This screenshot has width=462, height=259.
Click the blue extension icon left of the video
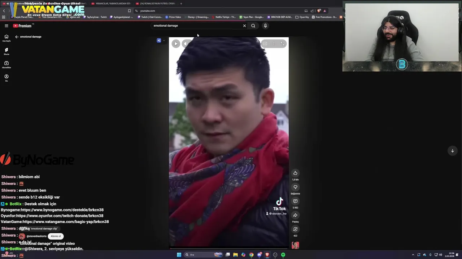click(159, 41)
